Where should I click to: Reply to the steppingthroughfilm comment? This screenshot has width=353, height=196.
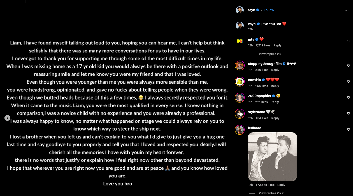pyautogui.click(x=275, y=70)
